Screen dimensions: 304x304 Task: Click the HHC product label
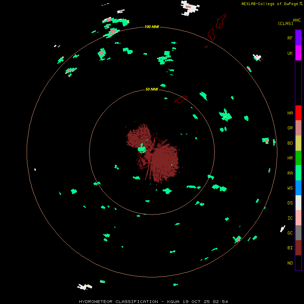point(297,20)
